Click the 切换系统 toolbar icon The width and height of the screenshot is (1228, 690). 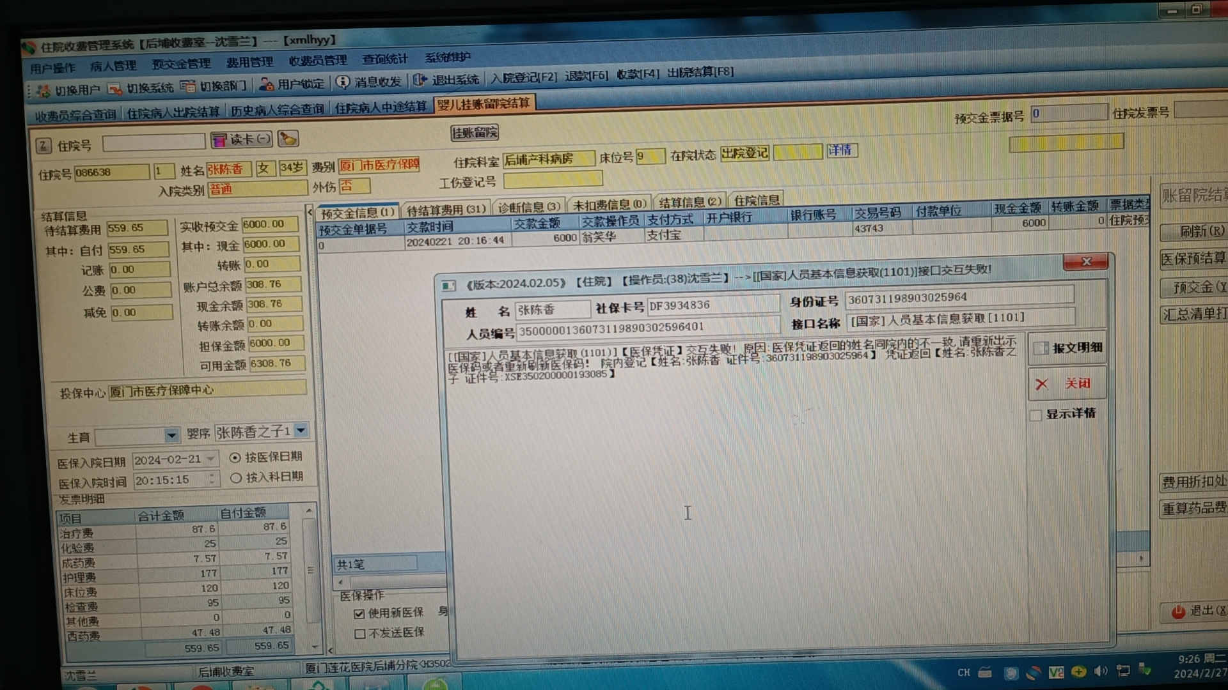115,89
